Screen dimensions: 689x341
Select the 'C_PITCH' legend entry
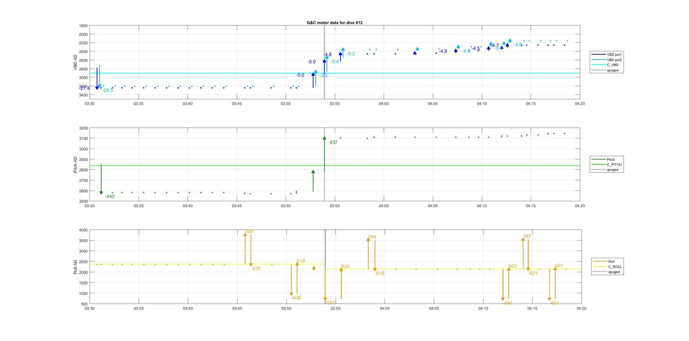614,164
